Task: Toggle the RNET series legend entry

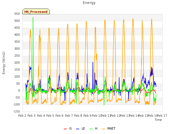Action: coord(109,128)
